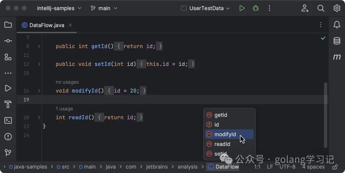
Task: Show more tool windows ellipsis
Action: (x=8, y=73)
